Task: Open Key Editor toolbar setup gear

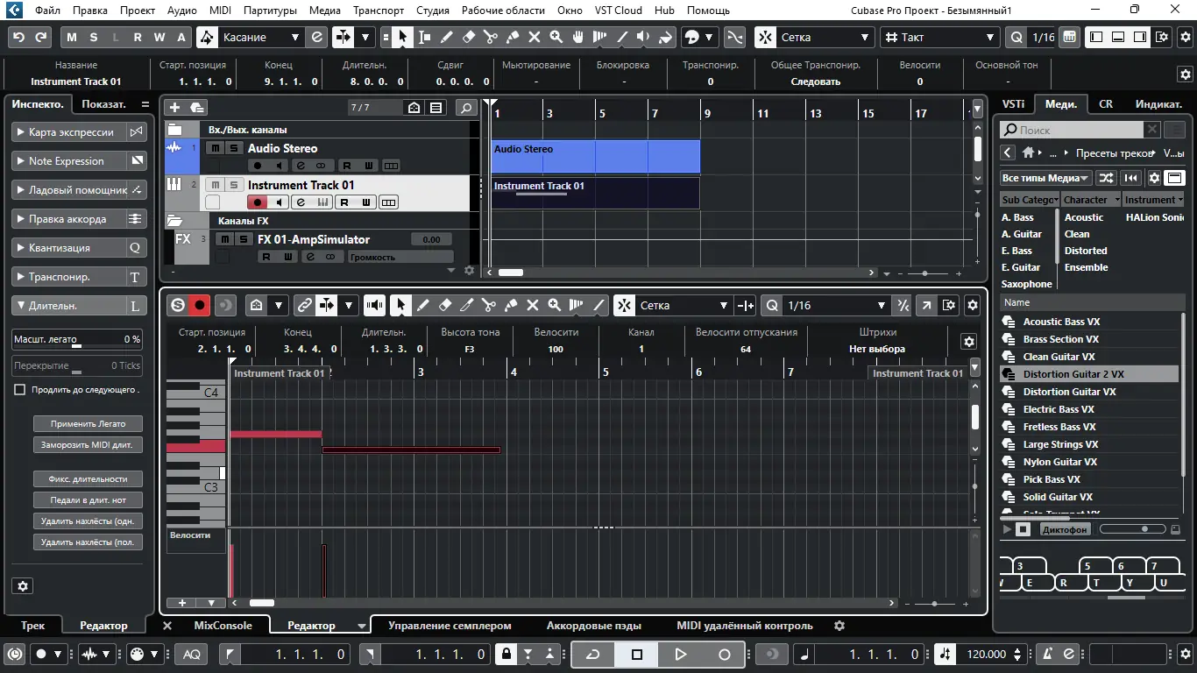Action: [972, 305]
